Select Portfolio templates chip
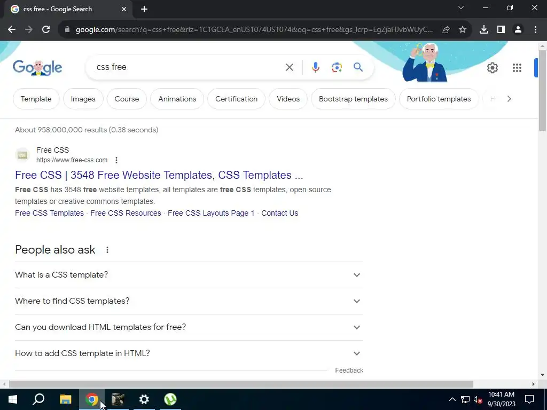This screenshot has width=547, height=410. 439,99
